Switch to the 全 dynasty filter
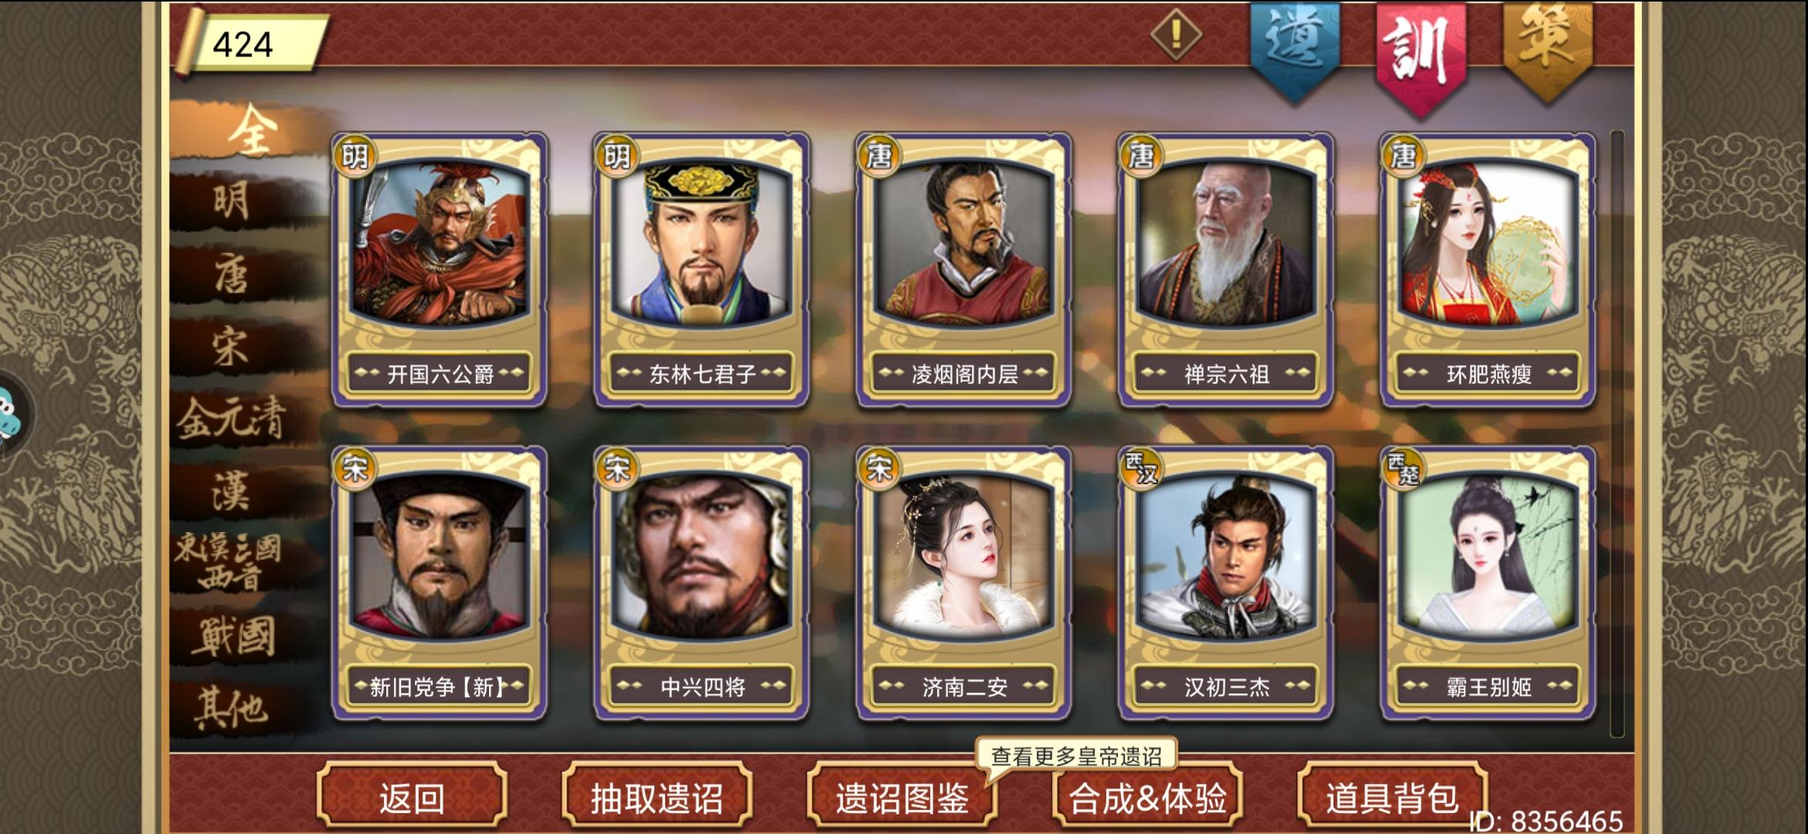The height and width of the screenshot is (834, 1808). pyautogui.click(x=251, y=130)
